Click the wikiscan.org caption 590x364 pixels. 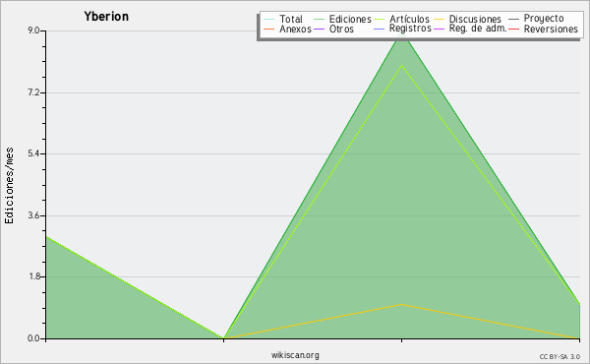[x=295, y=355]
